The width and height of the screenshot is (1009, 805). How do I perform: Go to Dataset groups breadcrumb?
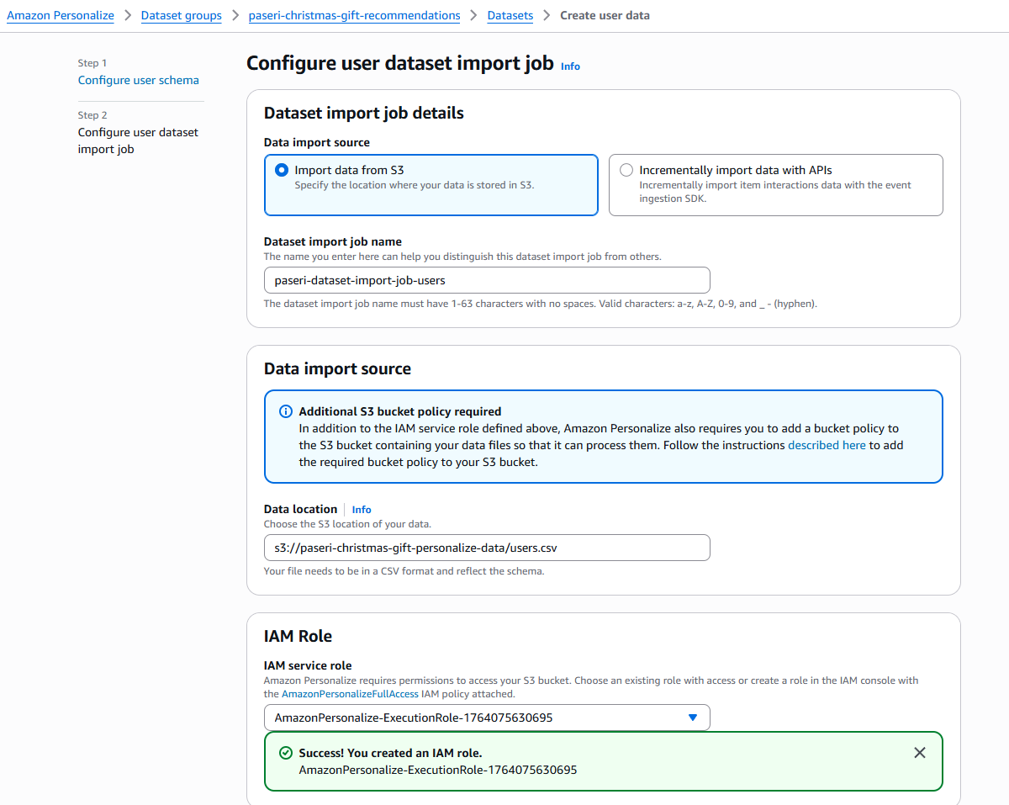(182, 15)
